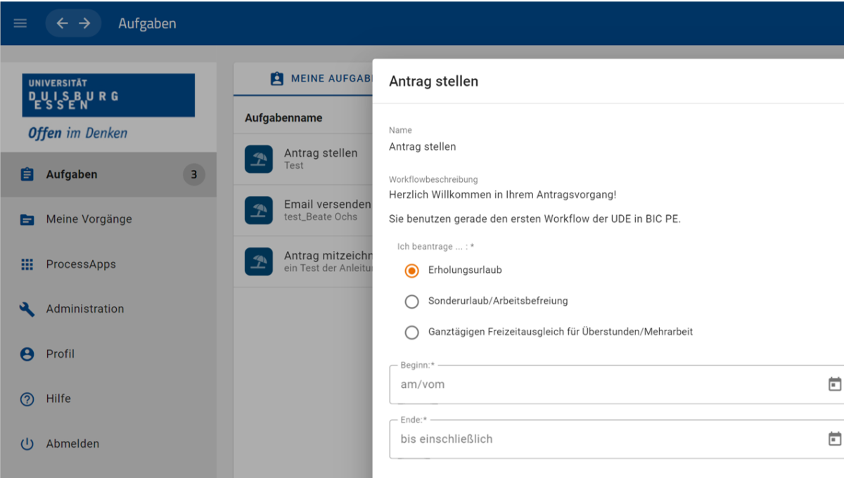
Task: Click the Abmelden power icon
Action: coord(27,444)
